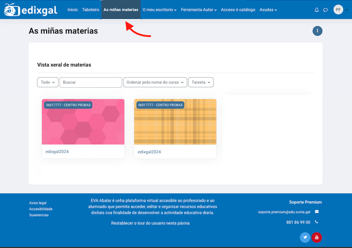The height and width of the screenshot is (248, 352).
Task: Focus the Buscar search field
Action: click(91, 82)
